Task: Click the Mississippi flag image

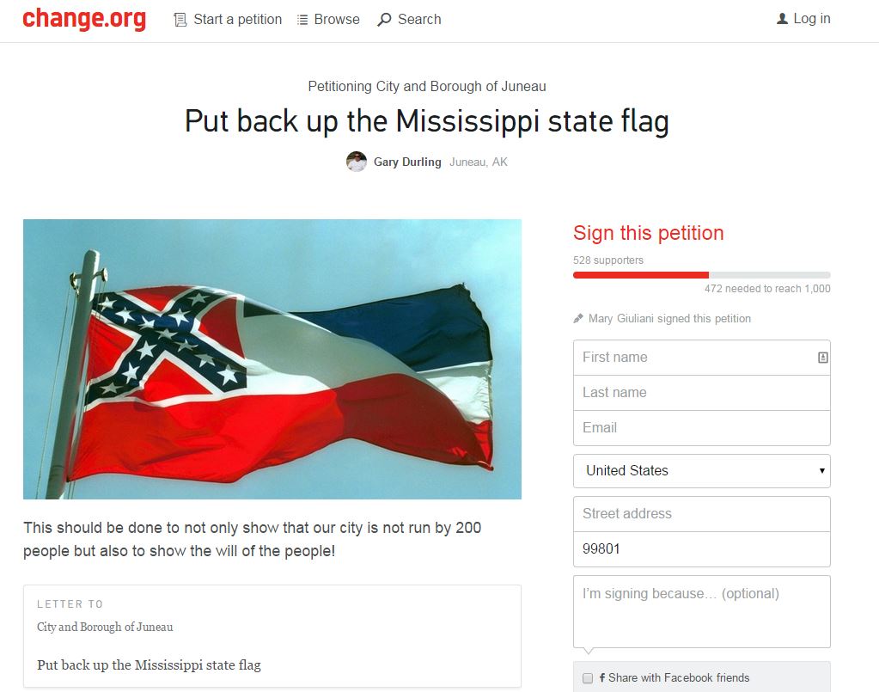Action: 272,359
